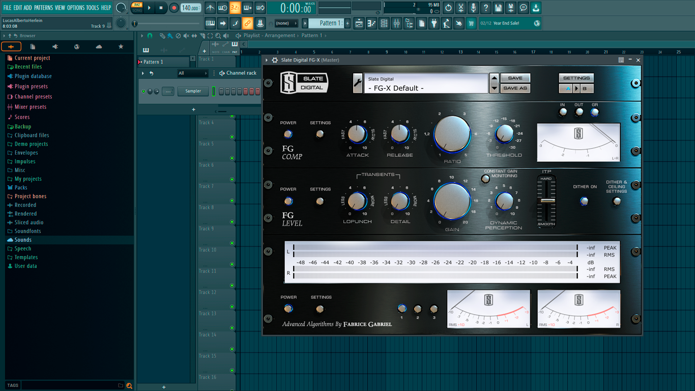
Task: Open the HELP menu
Action: click(106, 8)
